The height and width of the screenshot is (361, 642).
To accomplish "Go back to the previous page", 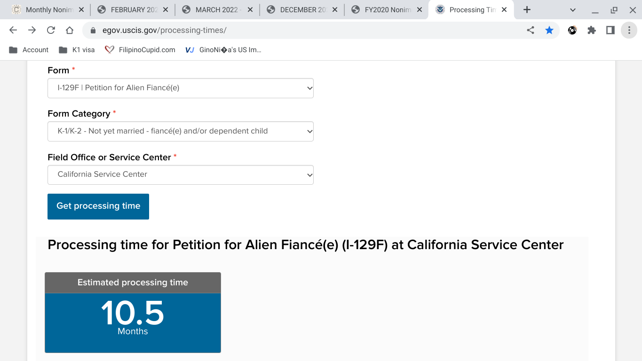I will point(13,30).
